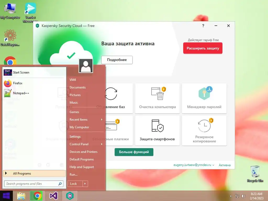Image resolution: width=268 pixels, height=201 pixels.
Task: Open My Computer from Start menu
Action: (x=79, y=127)
